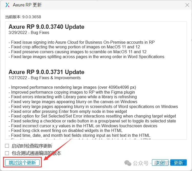This screenshot has height=171, width=192.
Task: Click line about preserve corners scrambling images
Action: point(78,52)
